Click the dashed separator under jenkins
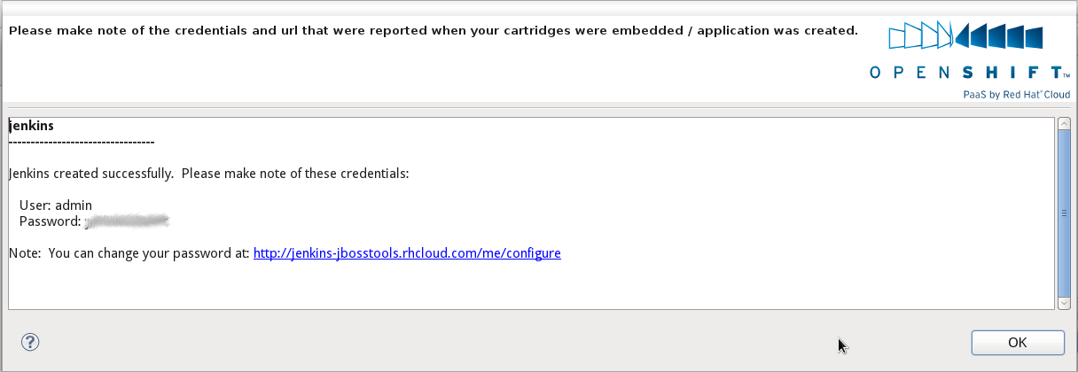 click(x=82, y=142)
